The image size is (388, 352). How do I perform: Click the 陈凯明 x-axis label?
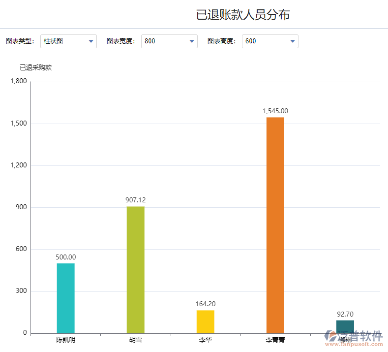65,340
